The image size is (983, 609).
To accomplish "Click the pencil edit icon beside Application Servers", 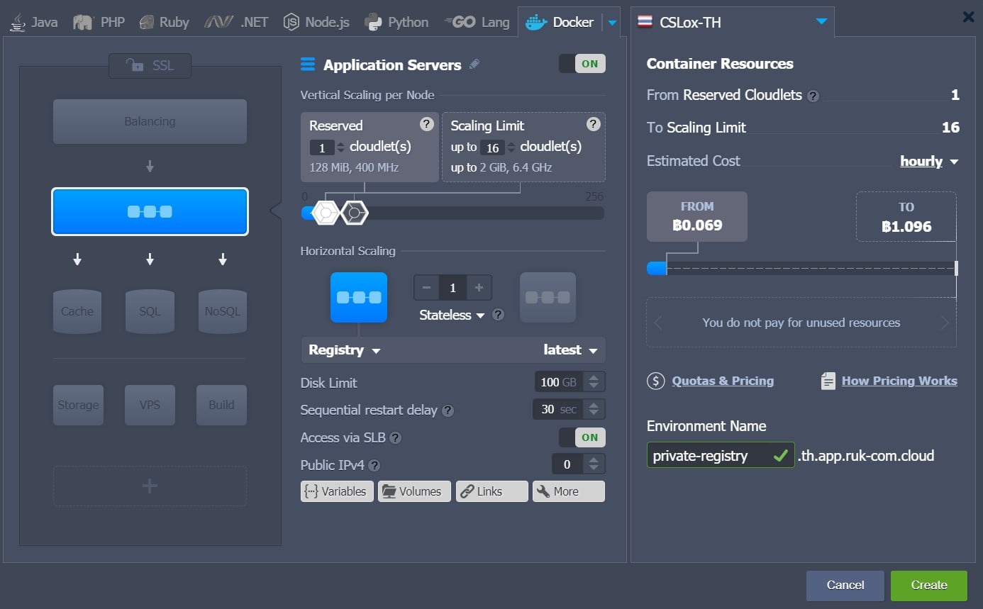I will (x=474, y=65).
